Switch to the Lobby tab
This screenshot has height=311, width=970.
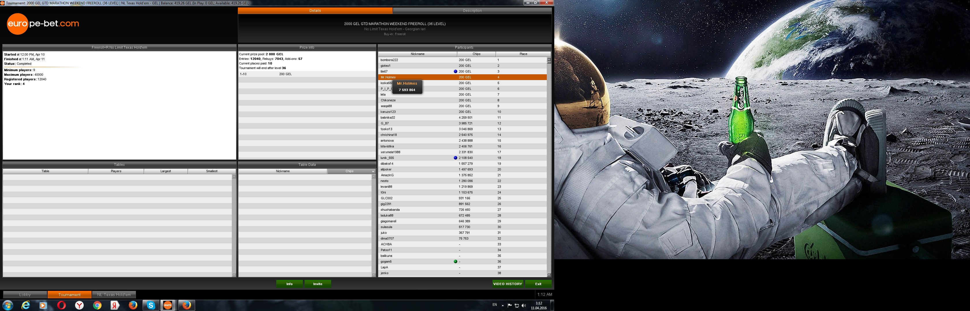pyautogui.click(x=25, y=295)
